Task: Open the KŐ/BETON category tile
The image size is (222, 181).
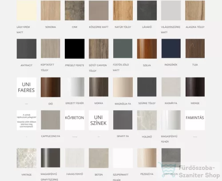Action: click(75, 120)
